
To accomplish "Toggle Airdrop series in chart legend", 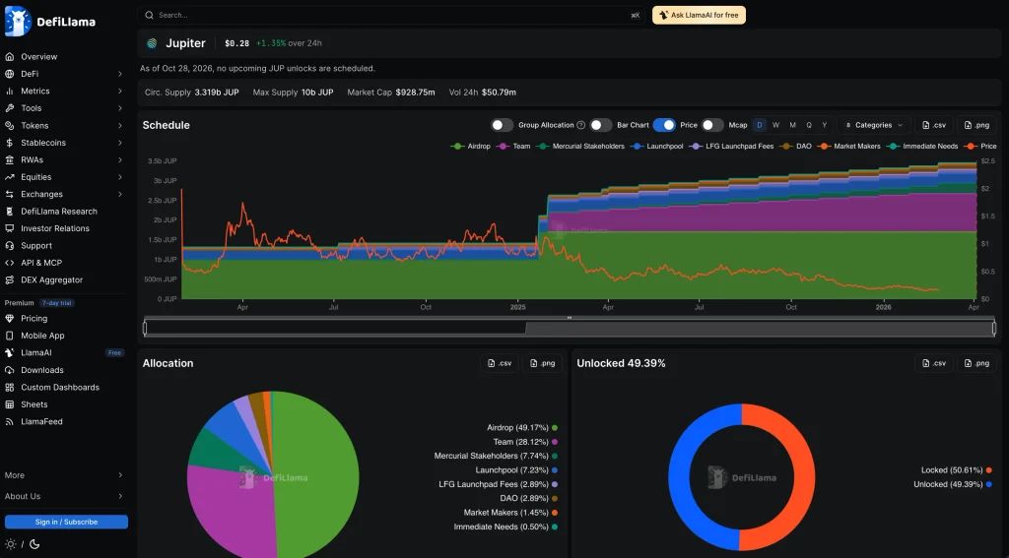I will point(471,147).
